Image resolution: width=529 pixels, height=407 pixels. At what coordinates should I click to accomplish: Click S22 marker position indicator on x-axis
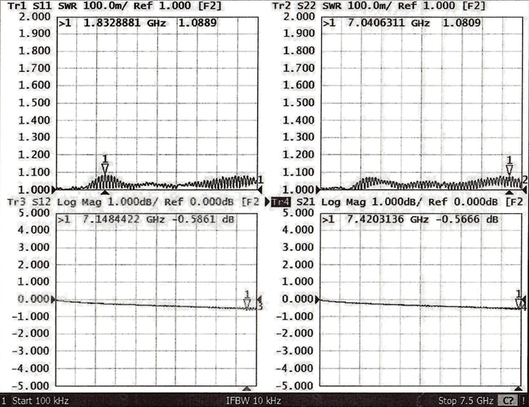[x=509, y=192]
